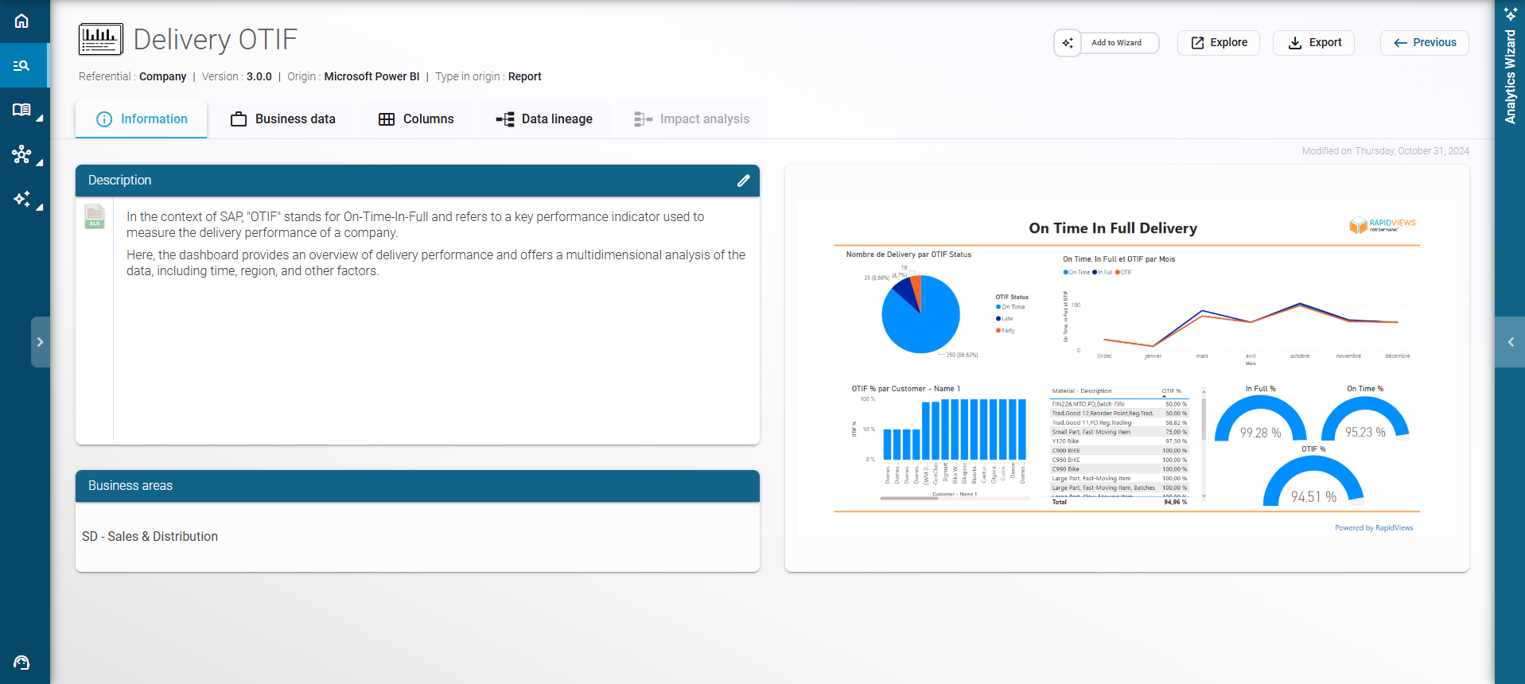Switch to the Business data tab
This screenshot has width=1525, height=684.
point(283,119)
